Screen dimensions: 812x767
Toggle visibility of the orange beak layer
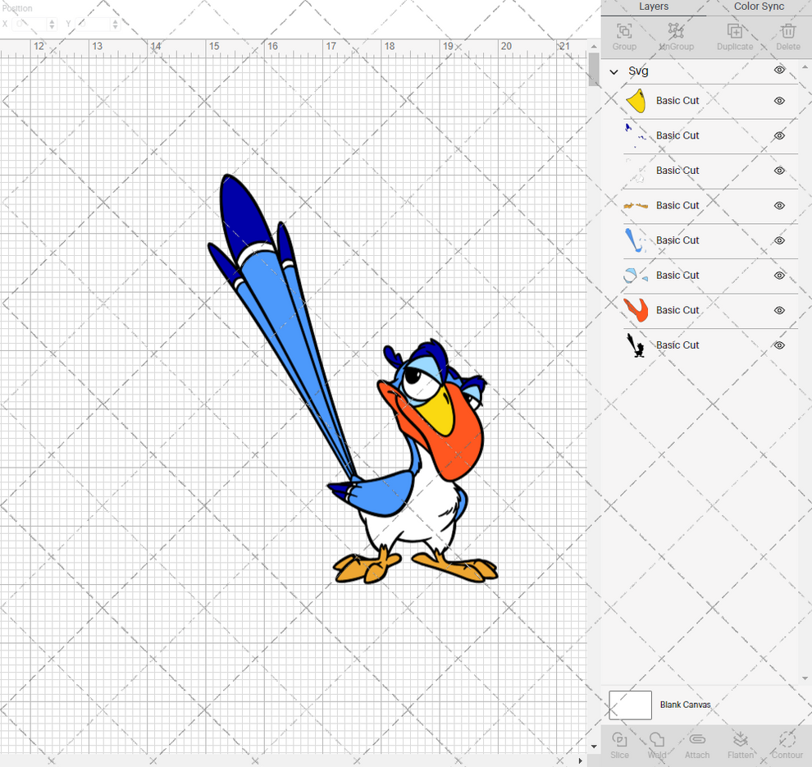click(x=778, y=310)
